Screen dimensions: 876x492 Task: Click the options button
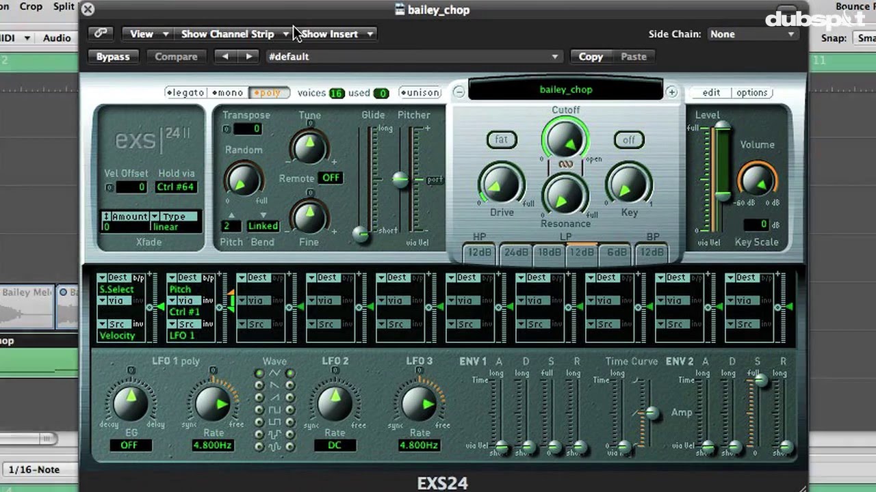(x=752, y=93)
